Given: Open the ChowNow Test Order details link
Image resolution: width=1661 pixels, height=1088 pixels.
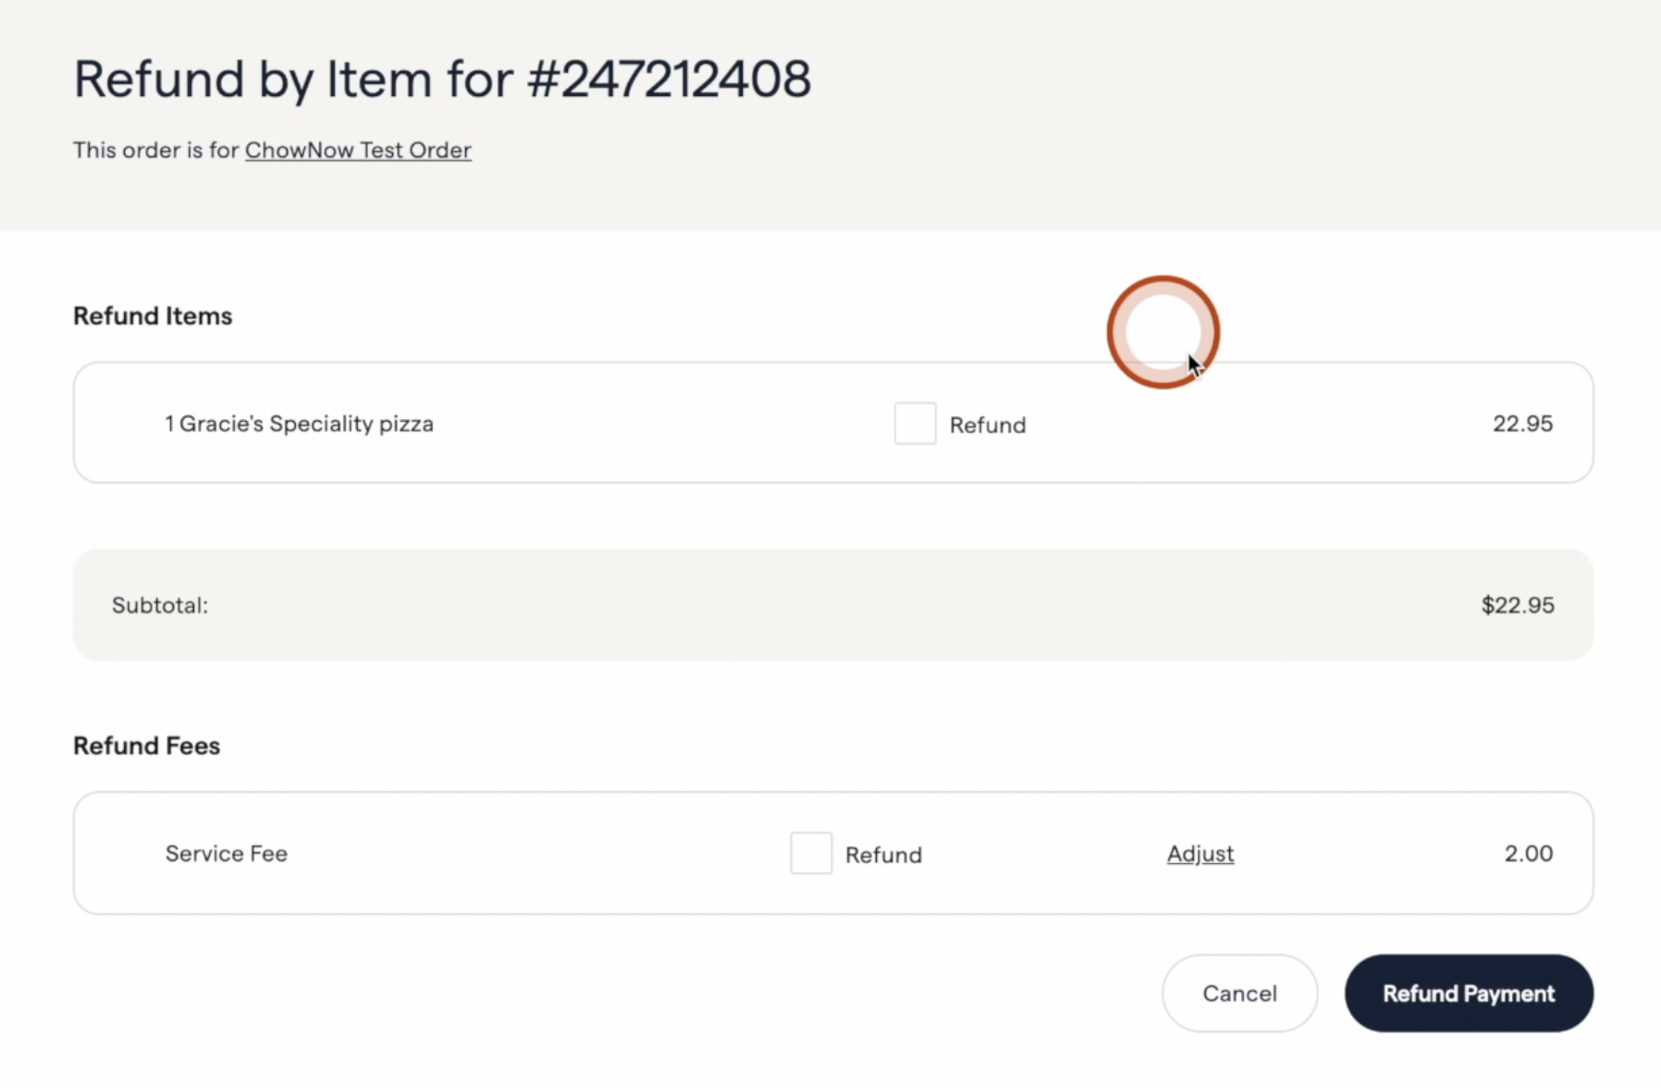Looking at the screenshot, I should (x=358, y=150).
